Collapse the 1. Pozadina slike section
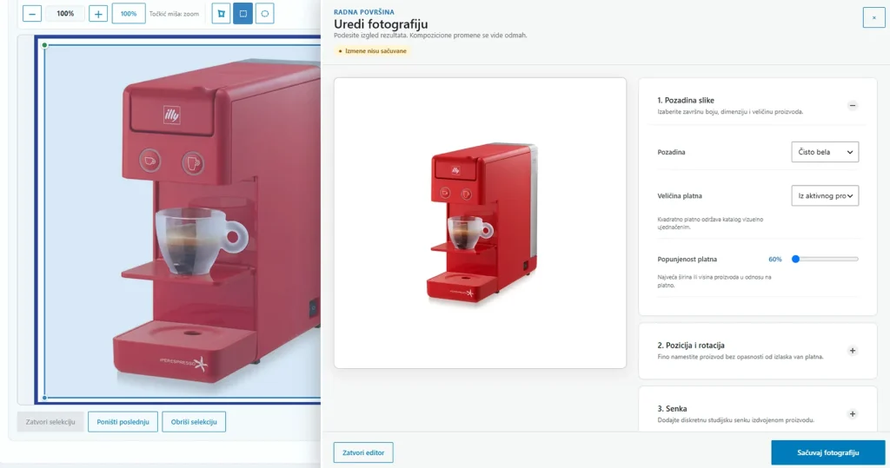The width and height of the screenshot is (890, 468). (x=852, y=106)
